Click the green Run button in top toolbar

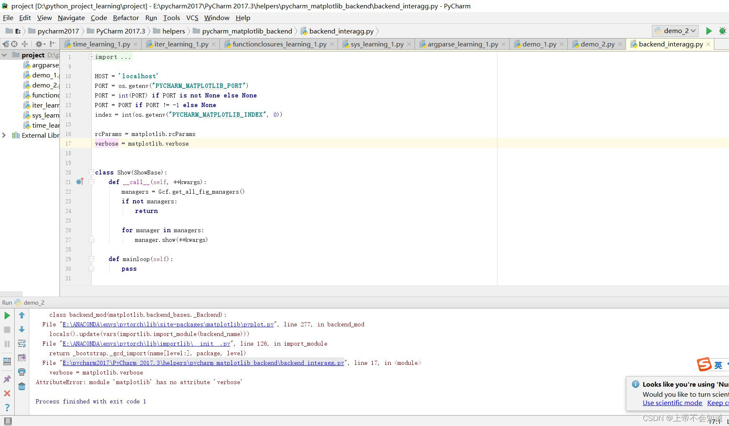[x=708, y=31]
